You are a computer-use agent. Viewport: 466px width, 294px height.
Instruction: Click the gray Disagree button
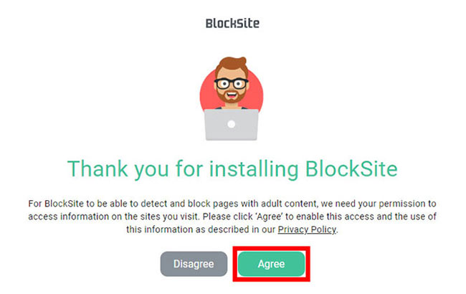click(x=194, y=264)
